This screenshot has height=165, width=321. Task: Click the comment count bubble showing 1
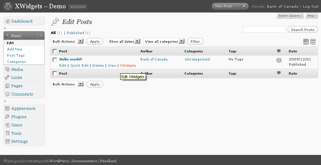click(279, 60)
